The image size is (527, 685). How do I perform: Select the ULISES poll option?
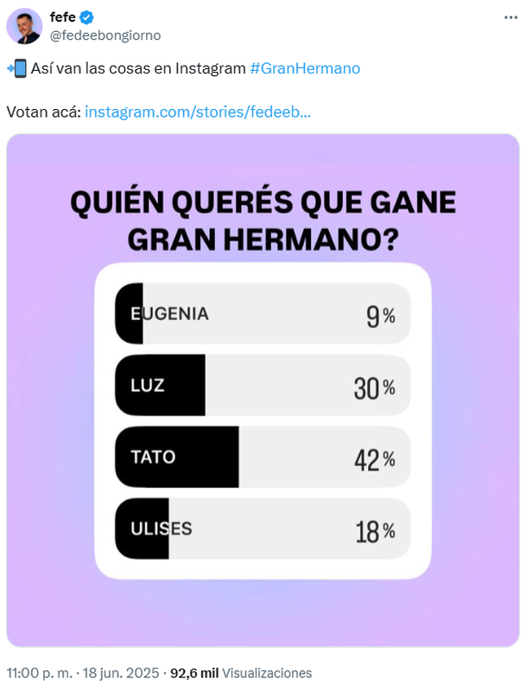pos(263,528)
